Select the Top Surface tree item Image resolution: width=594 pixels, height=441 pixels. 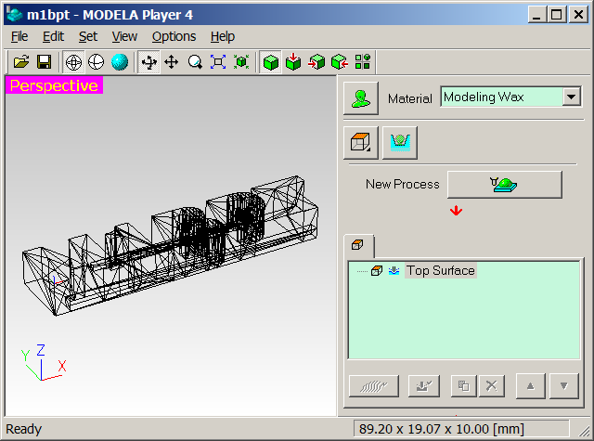coord(441,270)
